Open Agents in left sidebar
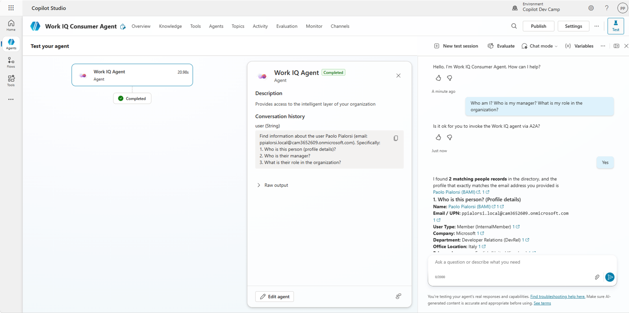The width and height of the screenshot is (629, 313). tap(11, 44)
